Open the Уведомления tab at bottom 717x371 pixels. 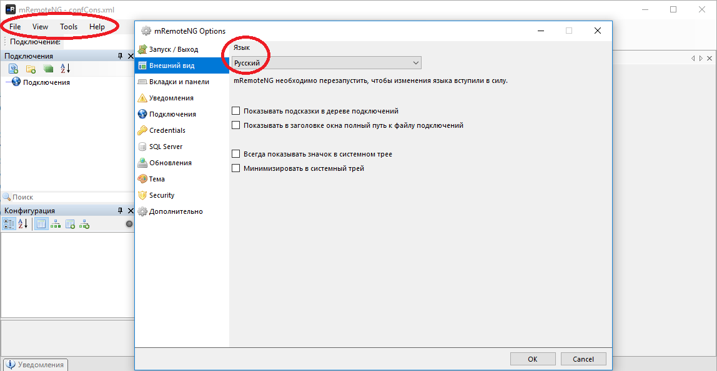click(x=36, y=365)
